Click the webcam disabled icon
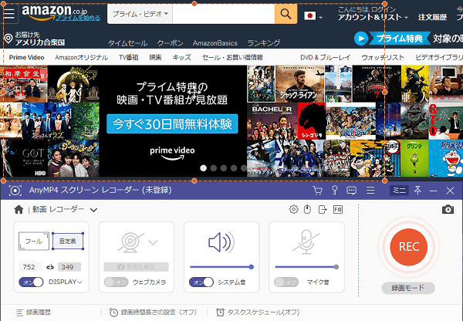This screenshot has height=321, width=463. [x=131, y=242]
